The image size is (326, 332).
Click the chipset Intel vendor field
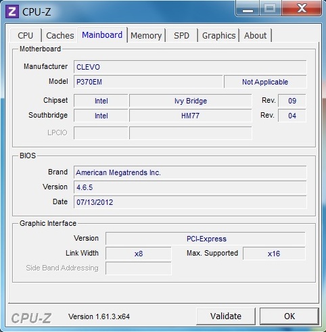101,101
